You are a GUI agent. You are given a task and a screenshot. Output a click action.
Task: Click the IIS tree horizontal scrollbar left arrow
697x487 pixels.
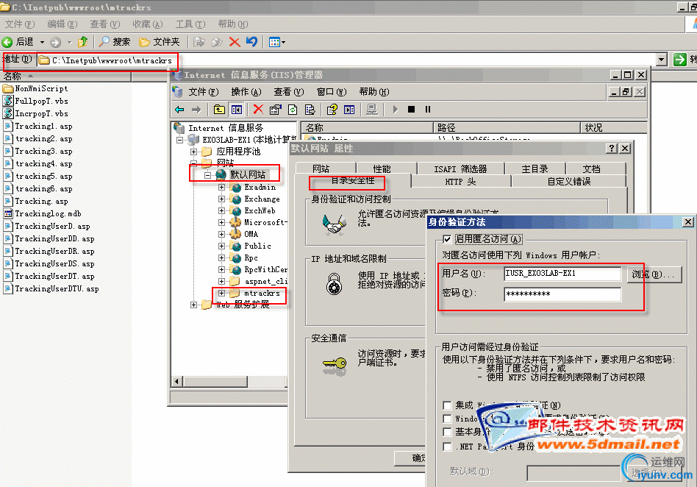(x=177, y=381)
